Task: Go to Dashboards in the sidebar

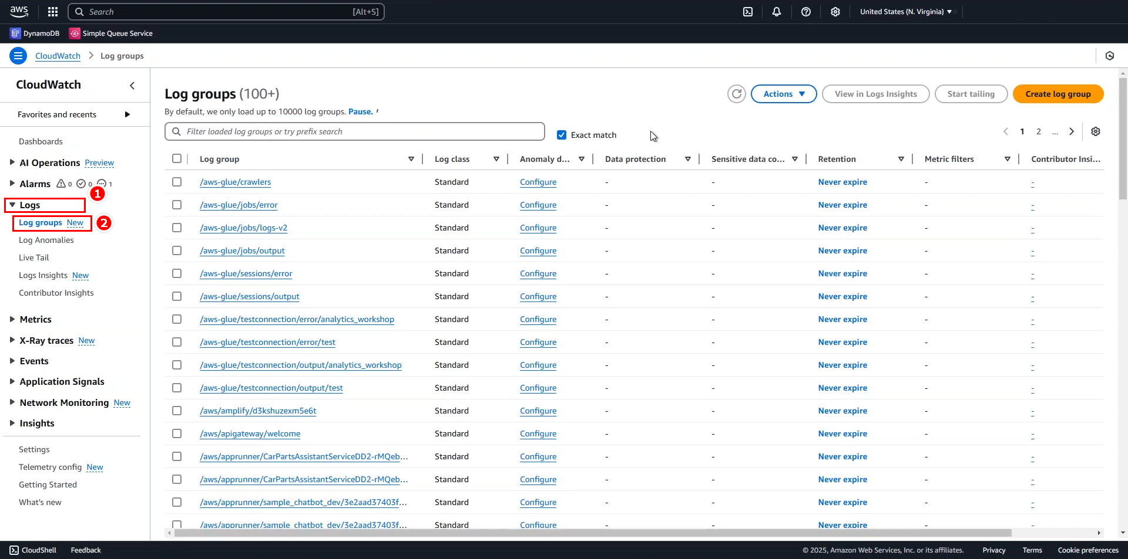Action: [41, 141]
